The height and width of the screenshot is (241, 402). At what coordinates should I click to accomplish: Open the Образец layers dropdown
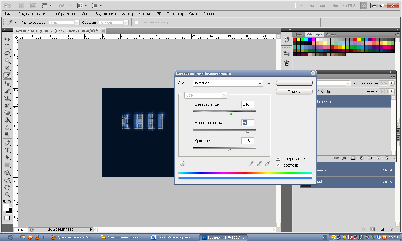click(113, 23)
